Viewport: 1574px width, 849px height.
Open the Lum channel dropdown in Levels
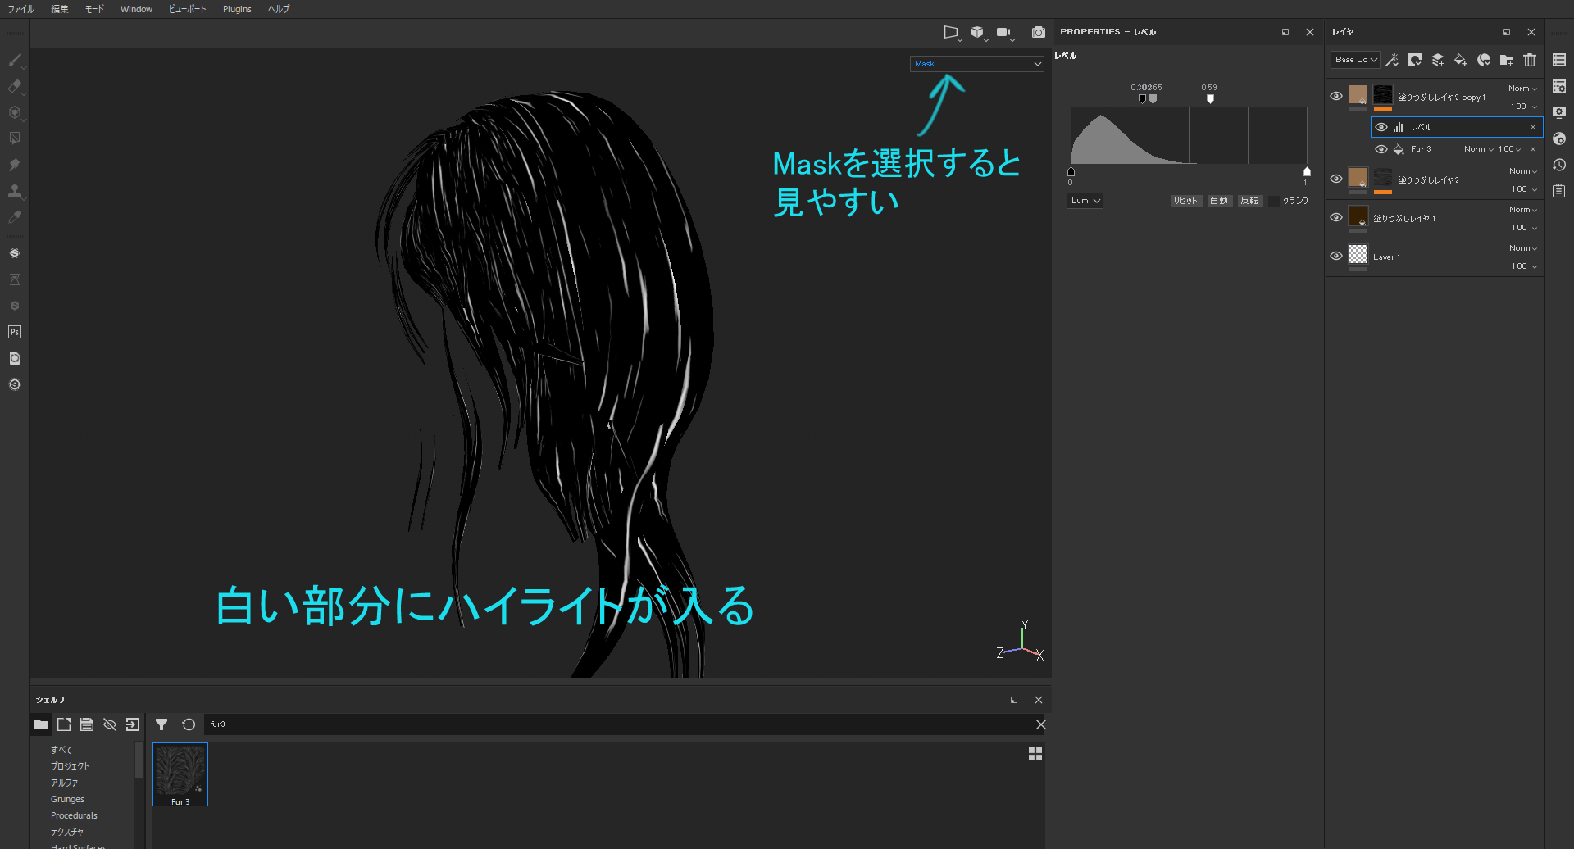pyautogui.click(x=1084, y=200)
